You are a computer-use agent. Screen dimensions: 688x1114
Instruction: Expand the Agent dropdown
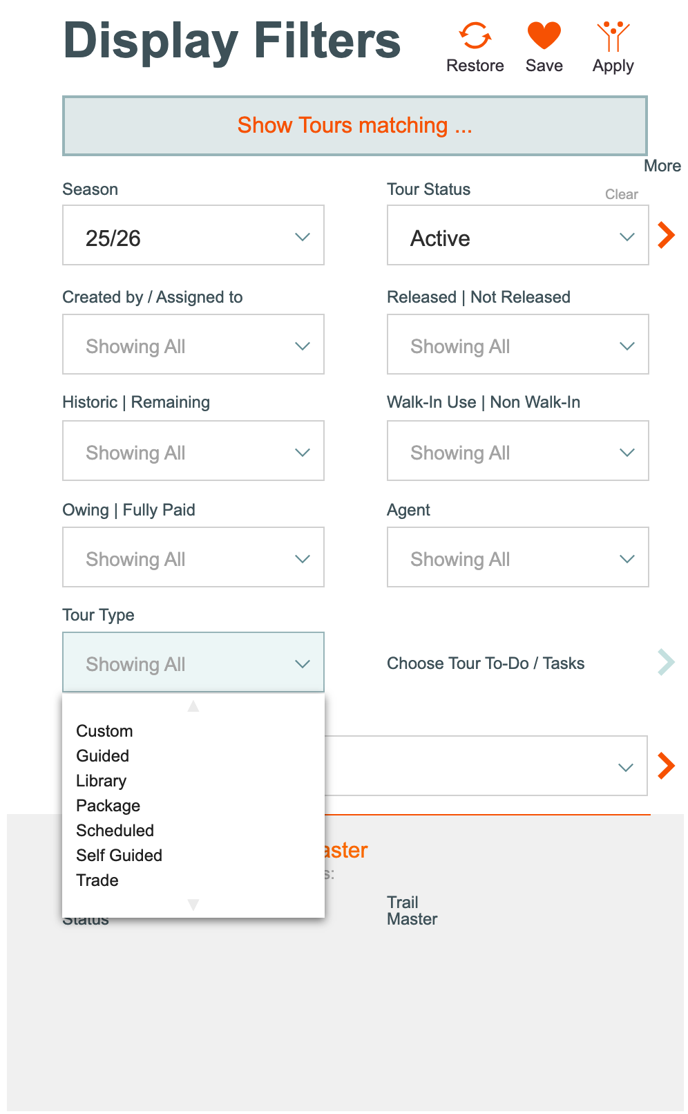517,557
